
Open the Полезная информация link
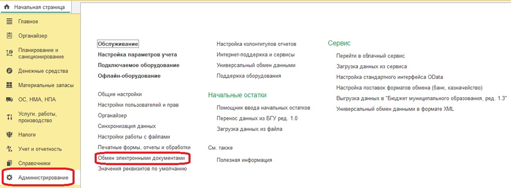(244, 160)
